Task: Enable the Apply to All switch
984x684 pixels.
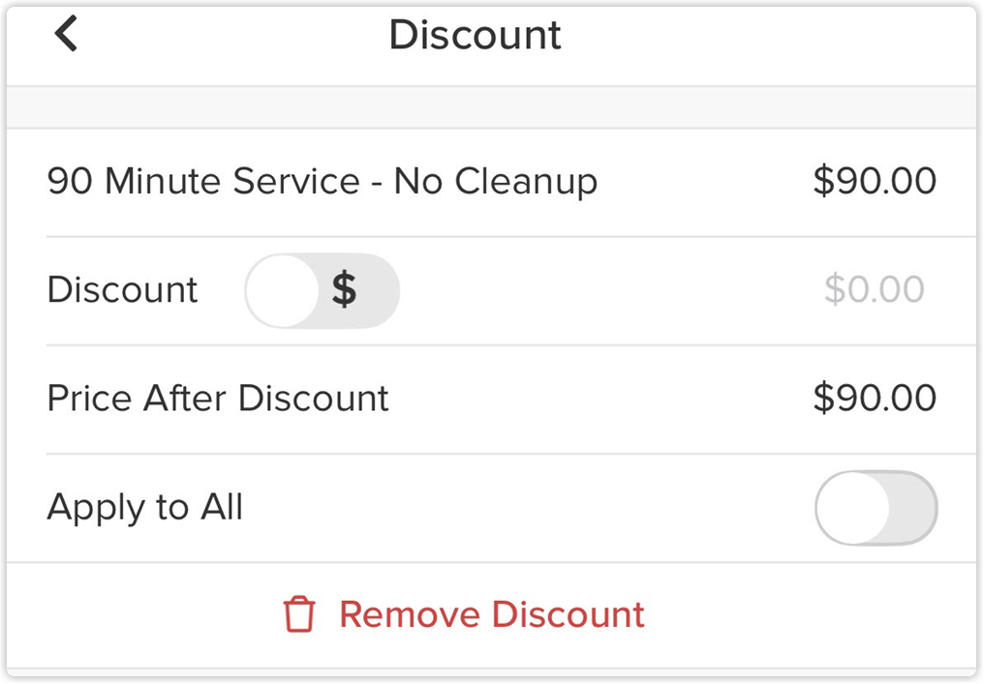Action: pos(876,508)
